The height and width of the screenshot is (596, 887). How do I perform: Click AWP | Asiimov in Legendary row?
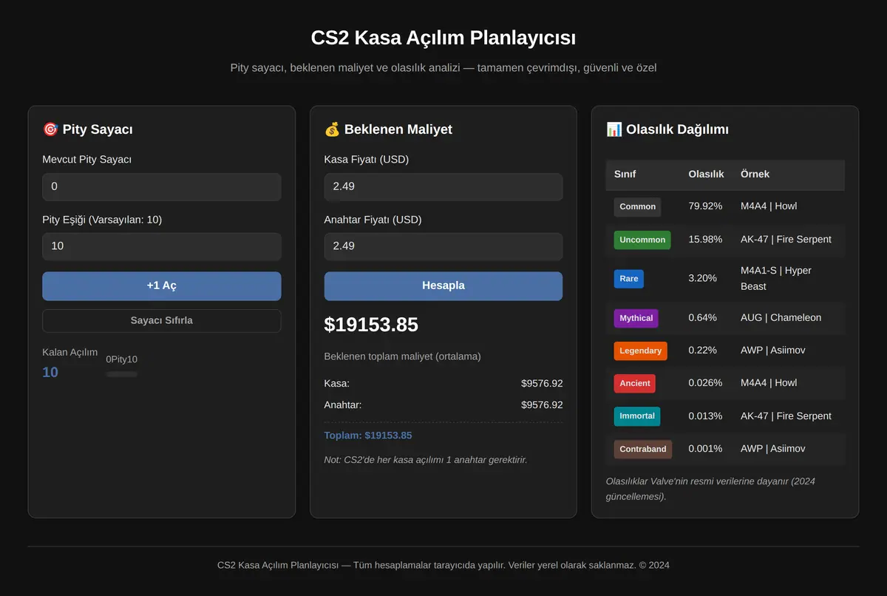point(773,351)
